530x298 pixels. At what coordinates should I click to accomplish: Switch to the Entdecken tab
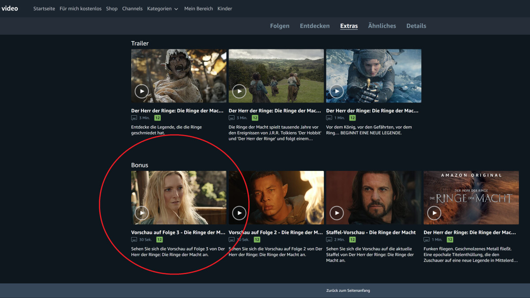pyautogui.click(x=314, y=26)
